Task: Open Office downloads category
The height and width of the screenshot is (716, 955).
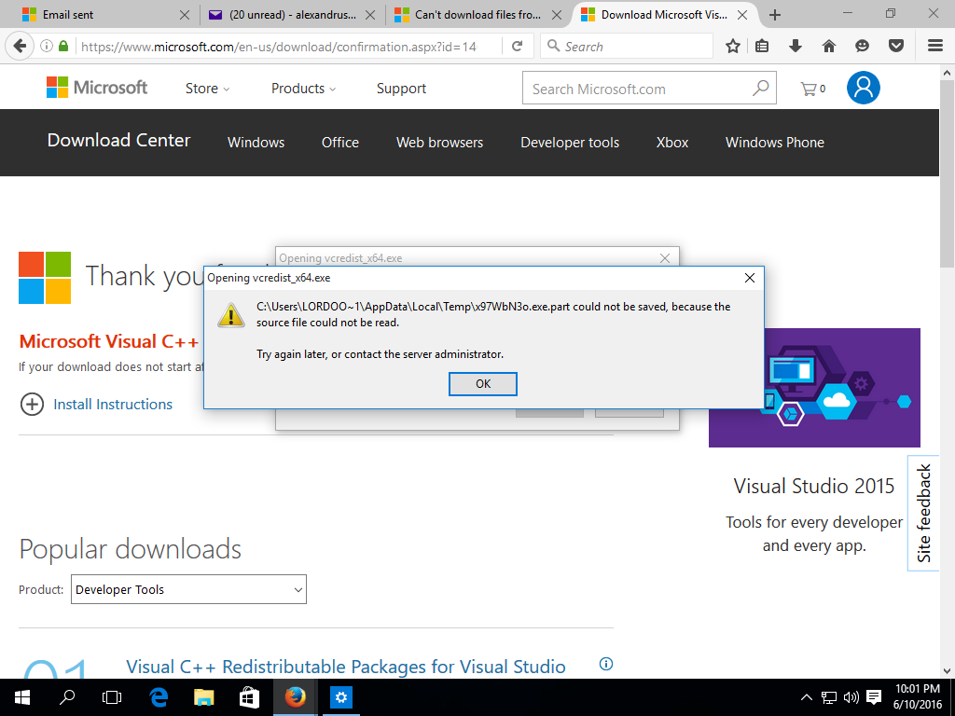Action: pyautogui.click(x=339, y=143)
